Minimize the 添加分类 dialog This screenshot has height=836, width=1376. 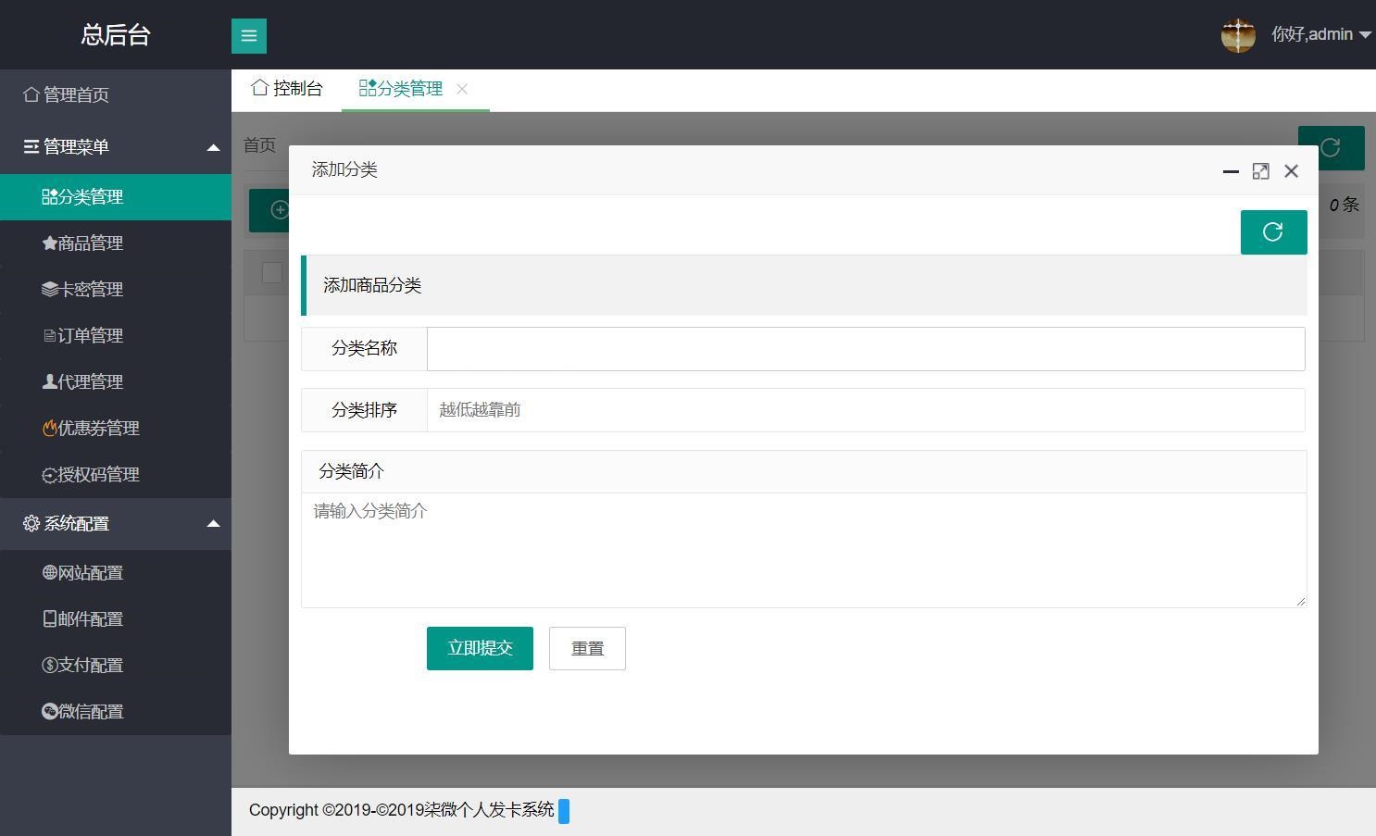click(1231, 171)
